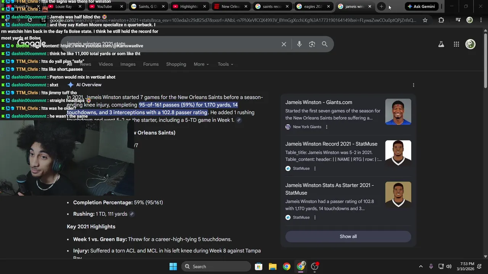Start voice search with microphone icon

[299, 44]
